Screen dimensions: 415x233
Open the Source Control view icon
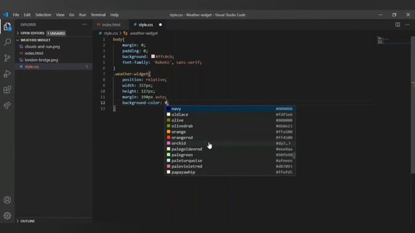[x=7, y=58]
